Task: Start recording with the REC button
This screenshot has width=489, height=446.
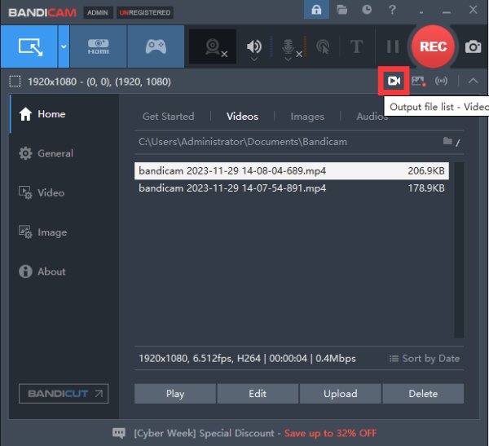Action: (434, 46)
